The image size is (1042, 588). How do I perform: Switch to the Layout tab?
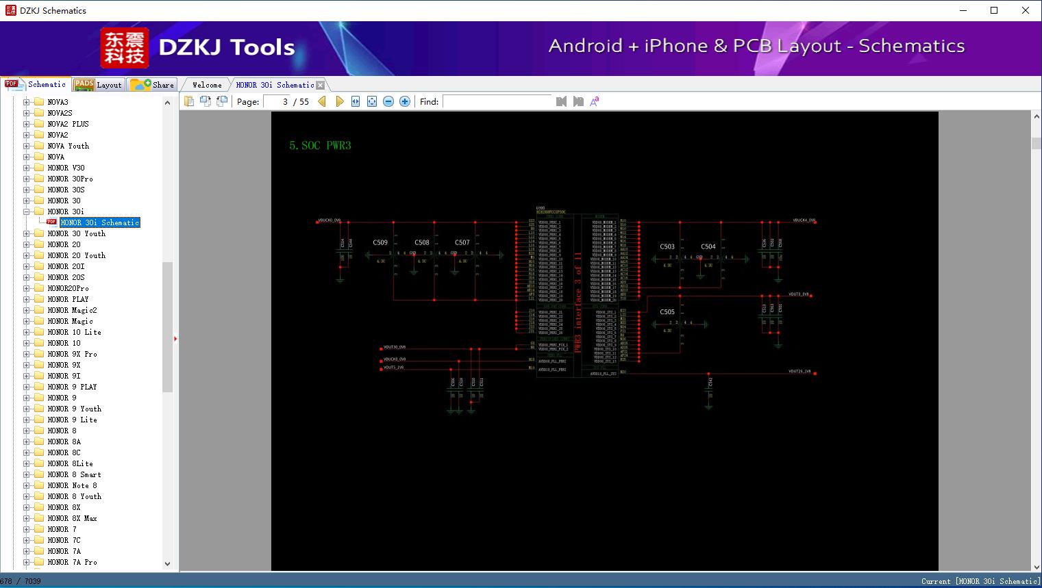[99, 85]
